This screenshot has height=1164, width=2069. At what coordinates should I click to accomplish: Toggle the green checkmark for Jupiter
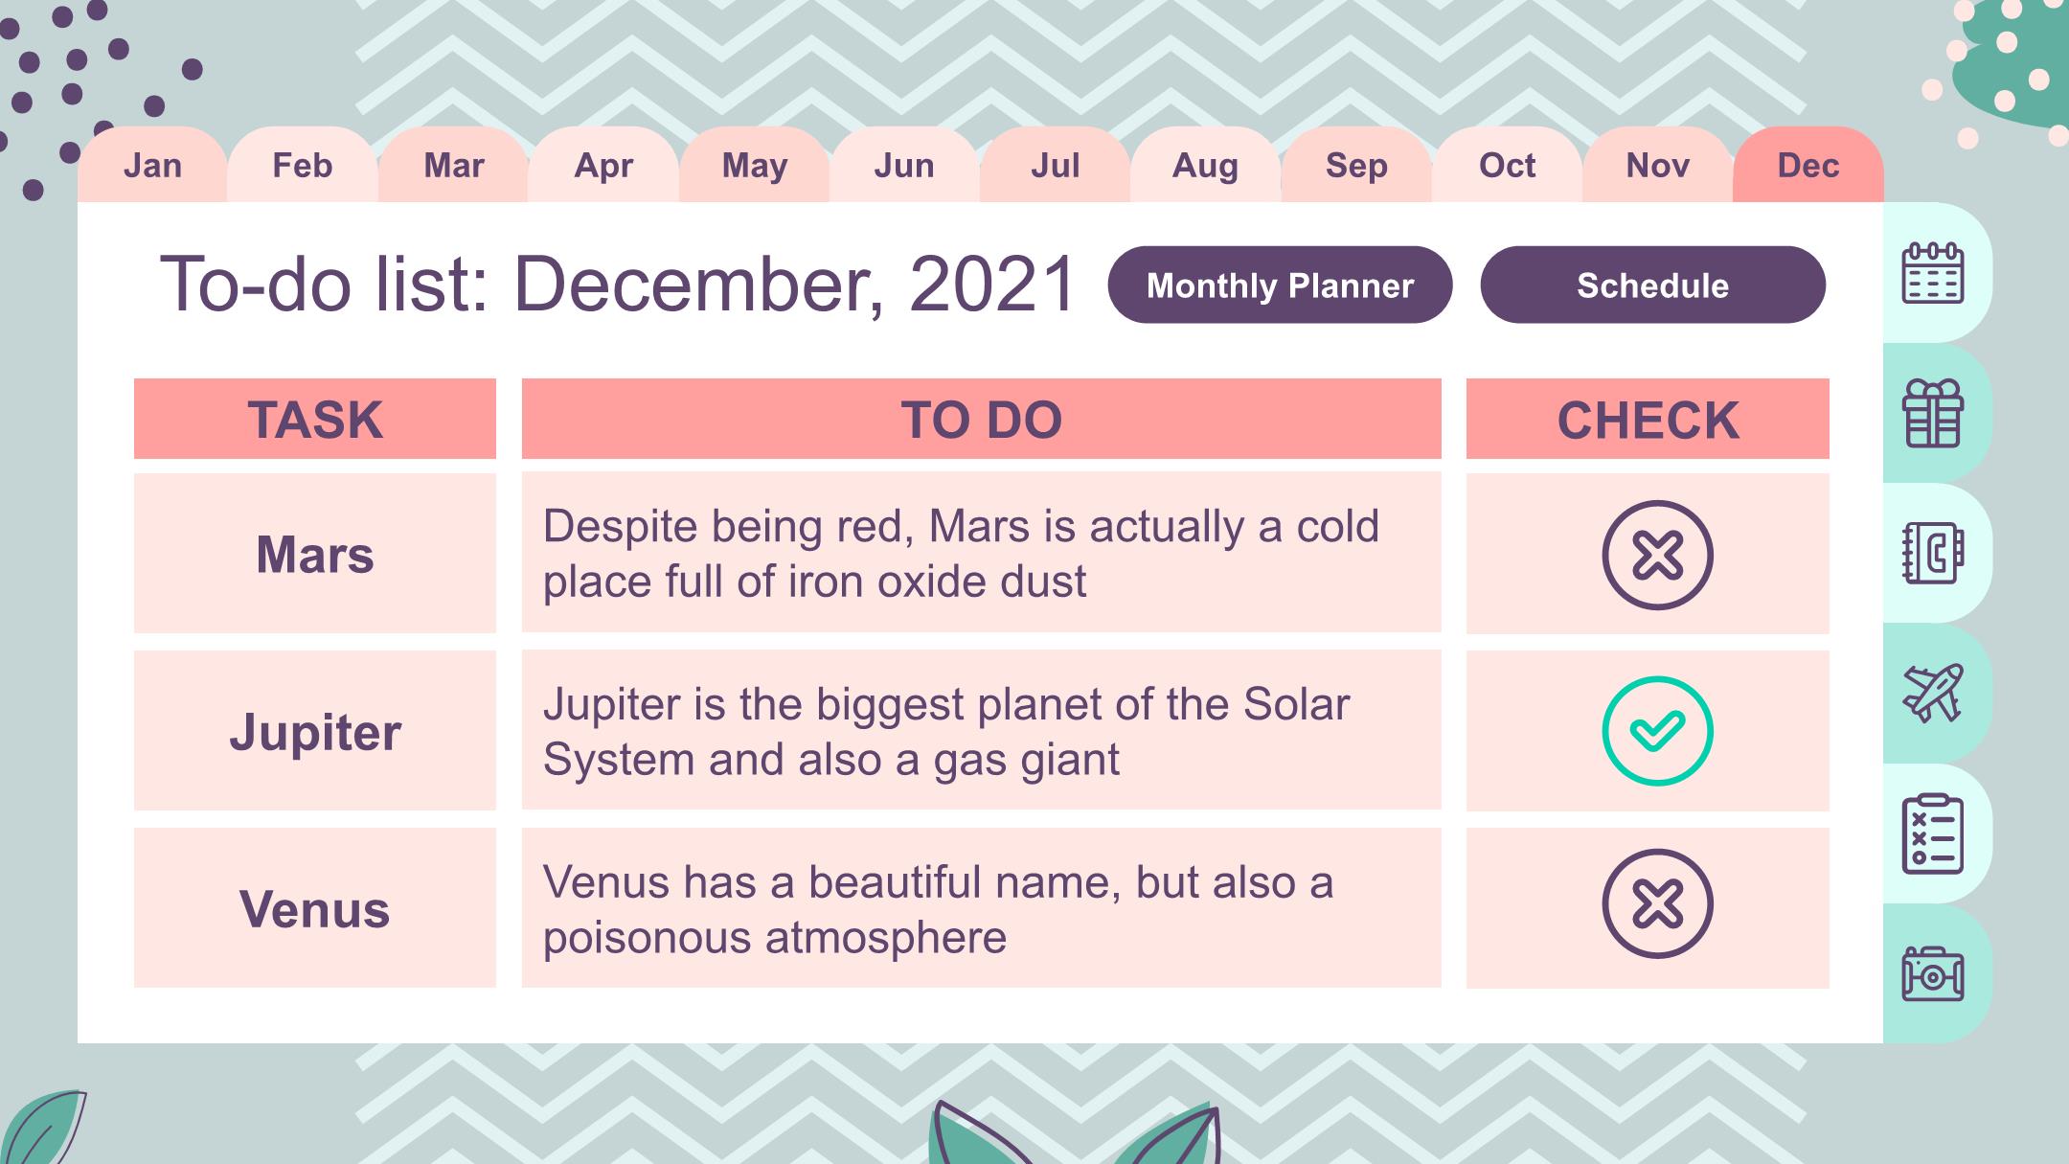pyautogui.click(x=1657, y=731)
